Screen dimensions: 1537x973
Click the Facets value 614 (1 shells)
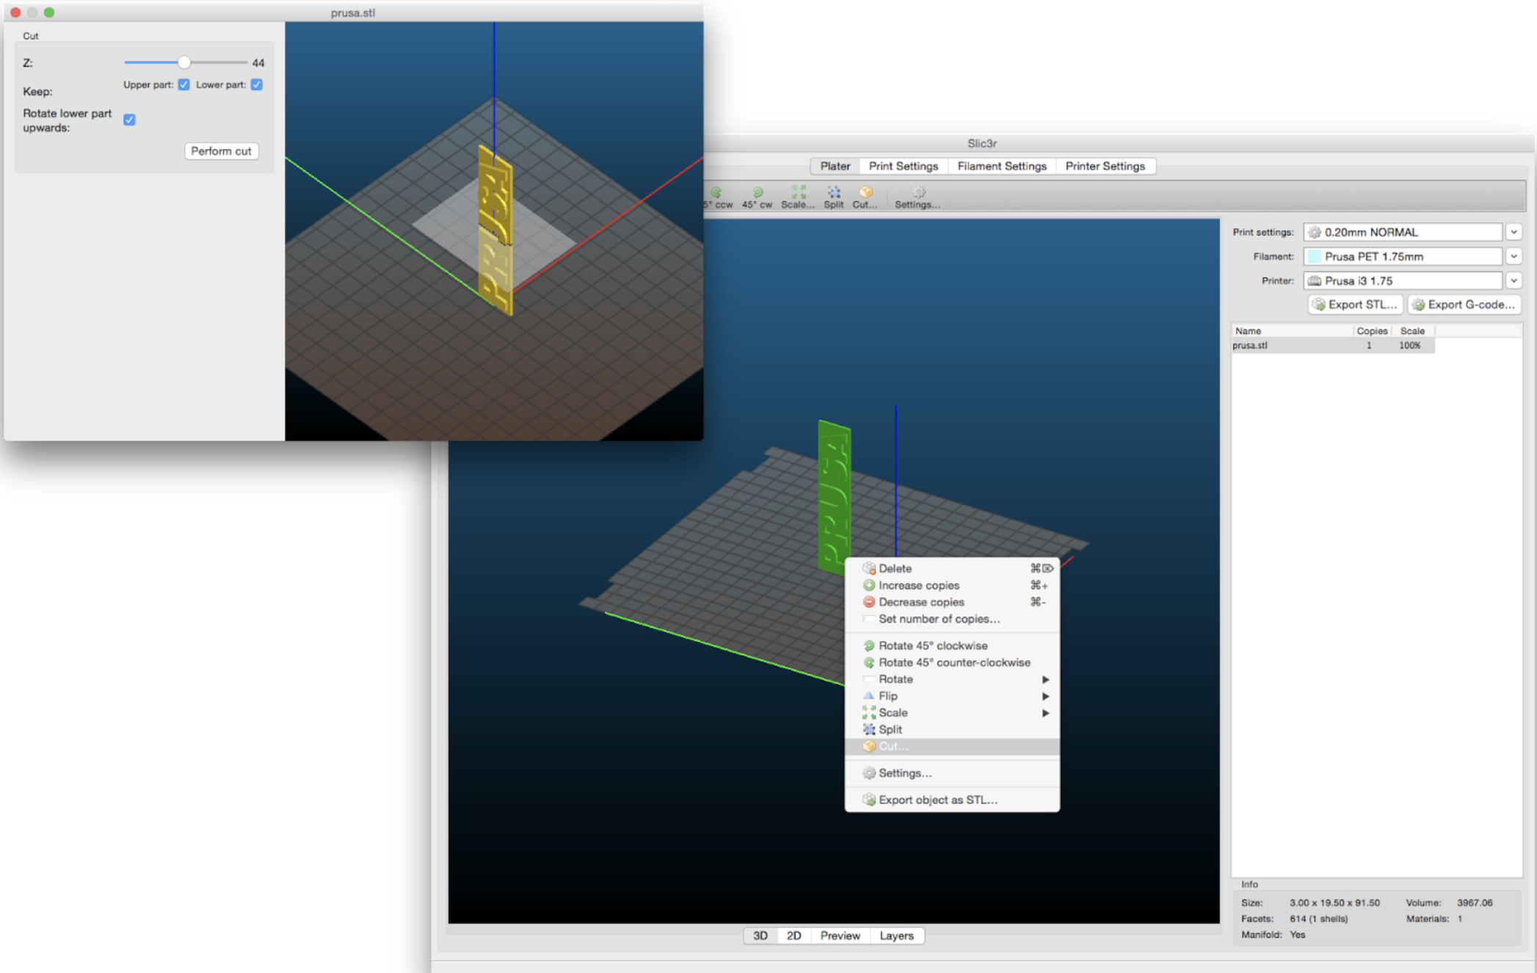(1318, 919)
